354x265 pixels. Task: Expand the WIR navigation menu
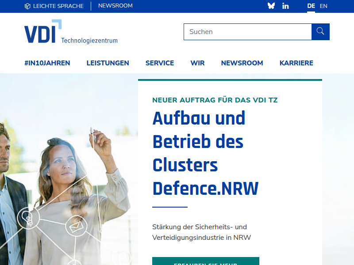tap(197, 63)
